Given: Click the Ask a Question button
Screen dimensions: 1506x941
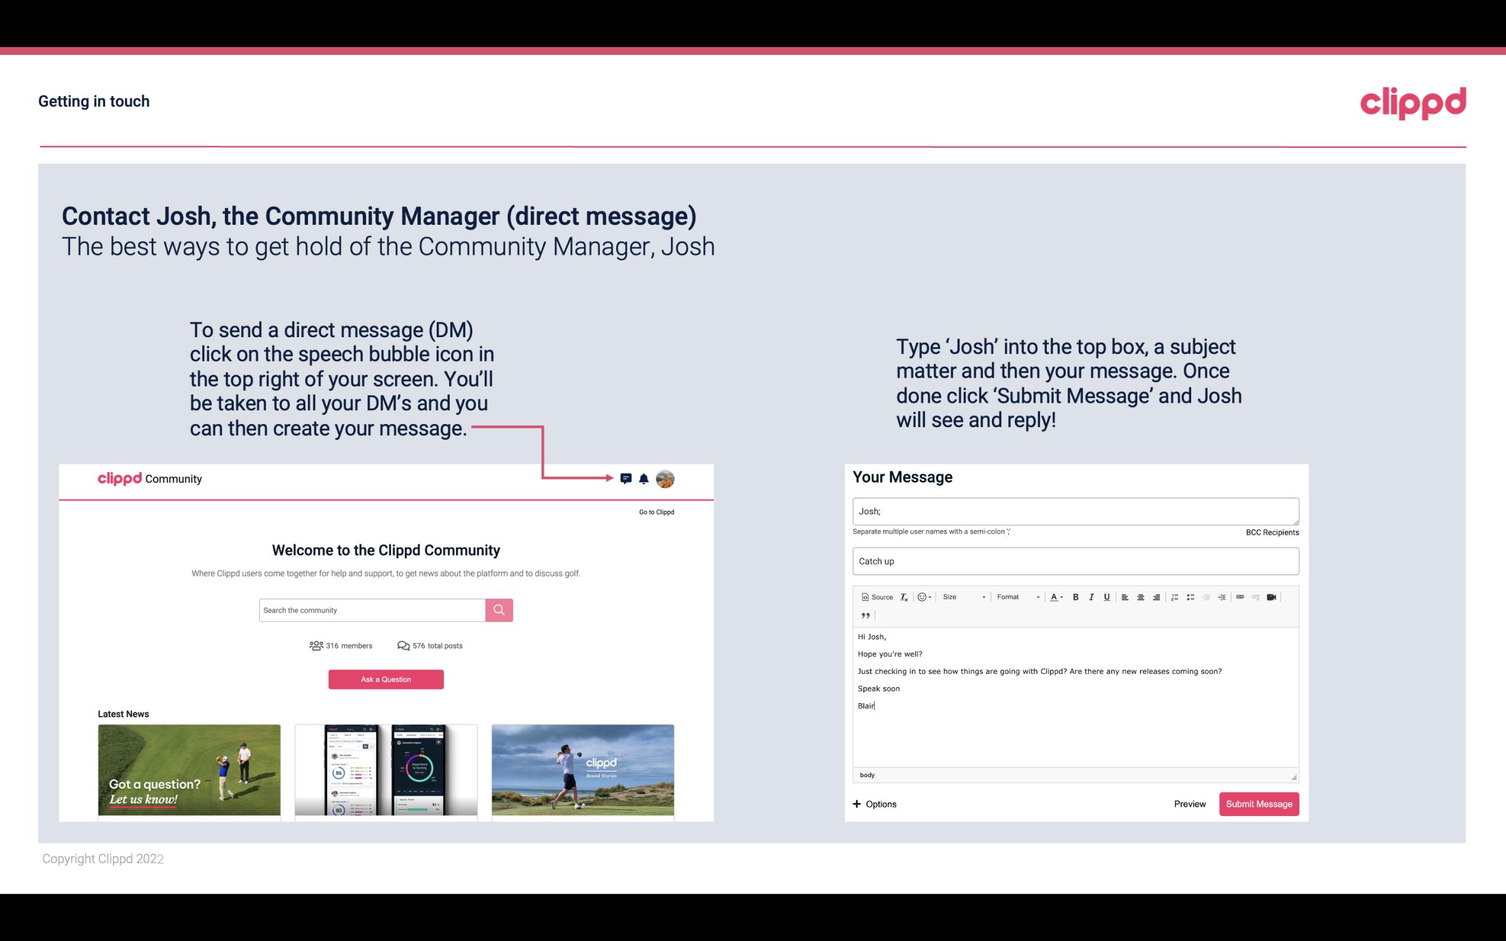Looking at the screenshot, I should [x=386, y=679].
